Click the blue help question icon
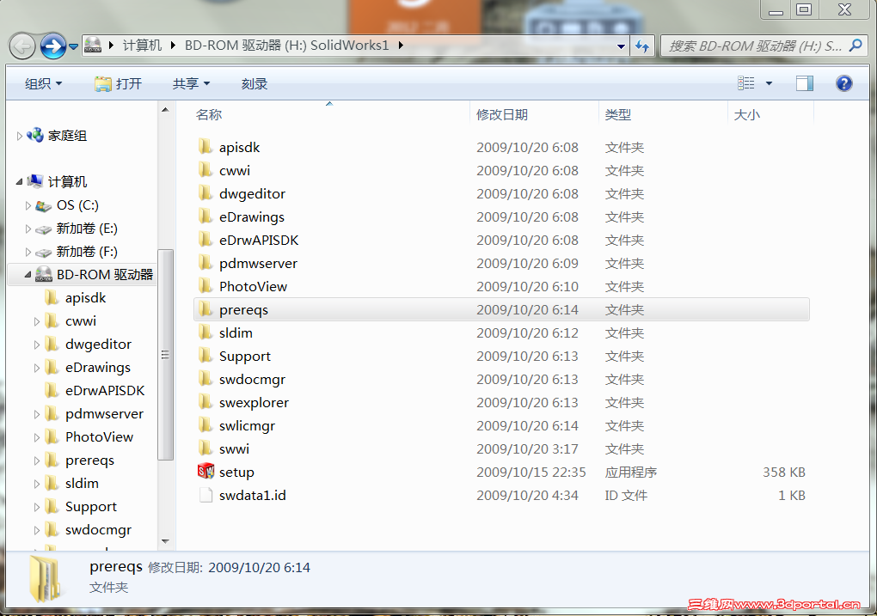The width and height of the screenshot is (877, 616). pyautogui.click(x=844, y=83)
